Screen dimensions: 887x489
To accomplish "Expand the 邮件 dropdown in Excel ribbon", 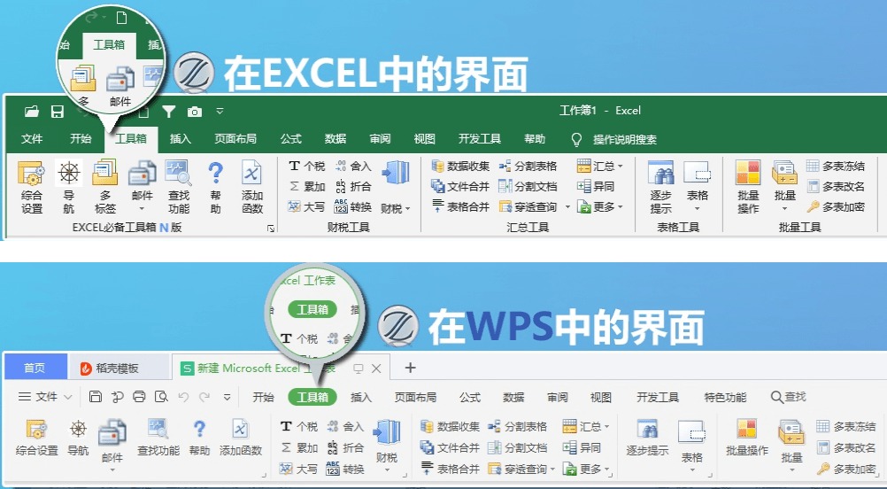I will 142,208.
